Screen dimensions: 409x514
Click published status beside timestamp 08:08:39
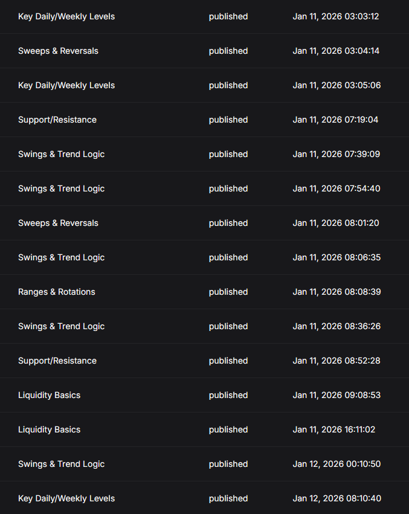pos(228,292)
